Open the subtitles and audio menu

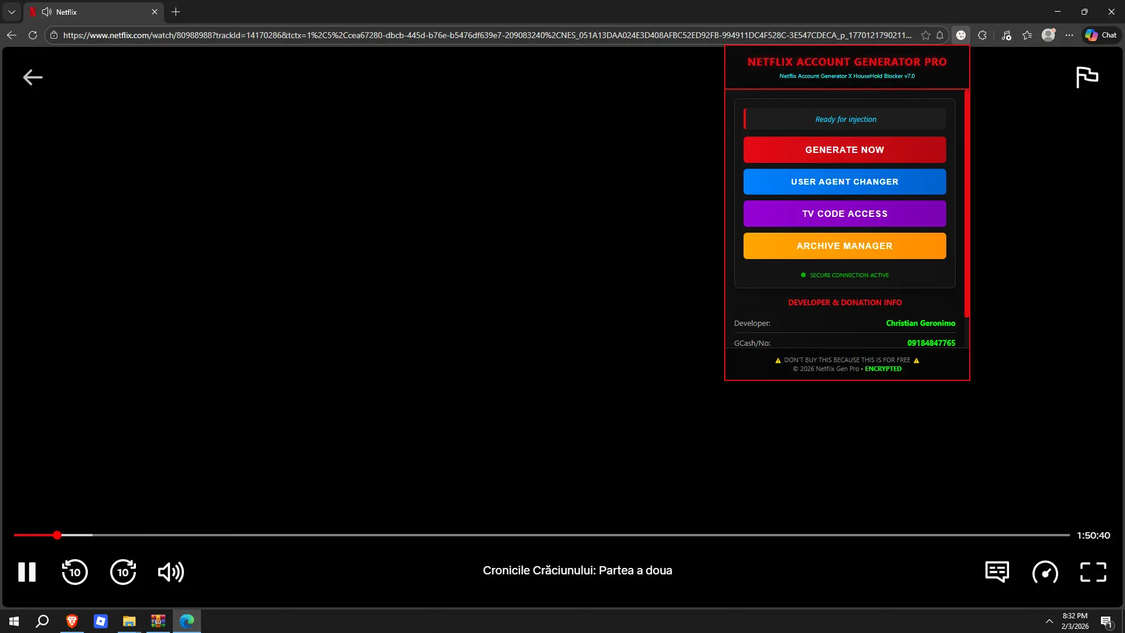click(997, 572)
